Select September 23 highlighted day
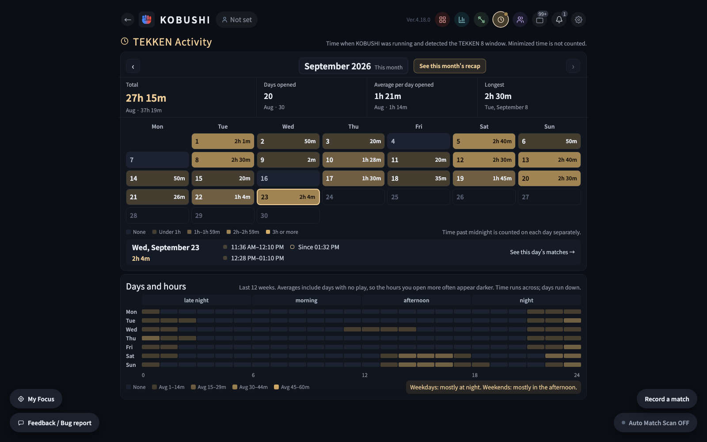 tap(288, 197)
